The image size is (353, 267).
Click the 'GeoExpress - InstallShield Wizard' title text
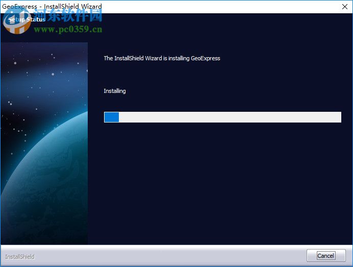click(x=52, y=6)
